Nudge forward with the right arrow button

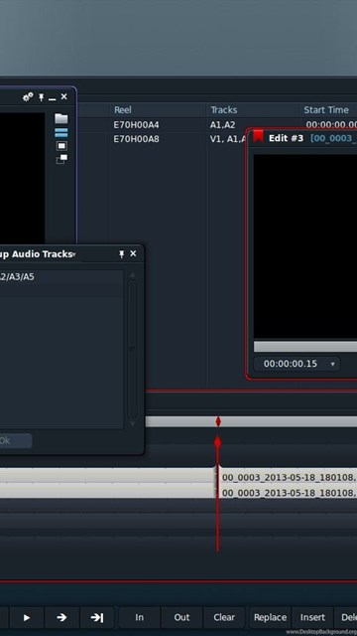[61, 617]
